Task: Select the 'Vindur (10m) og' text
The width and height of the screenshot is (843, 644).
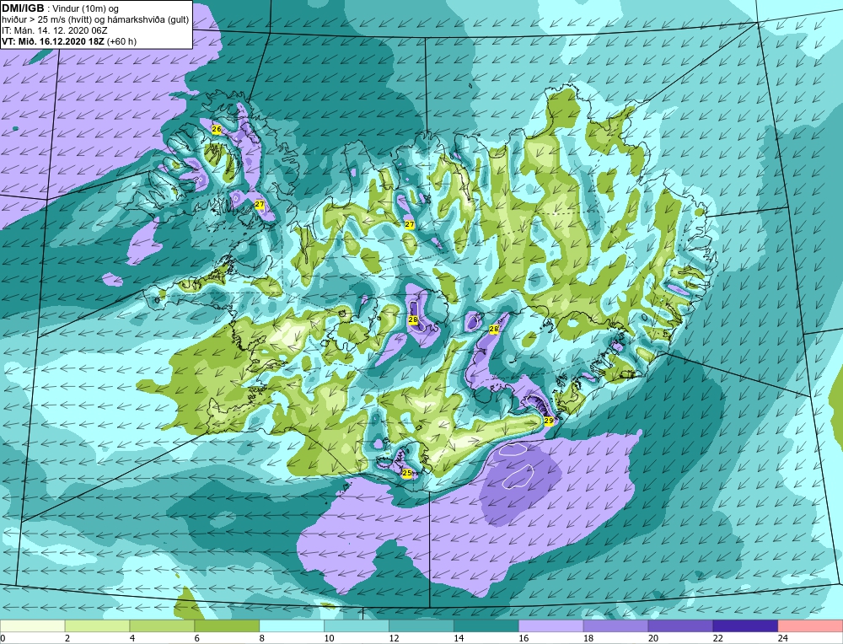Action: 86,8
